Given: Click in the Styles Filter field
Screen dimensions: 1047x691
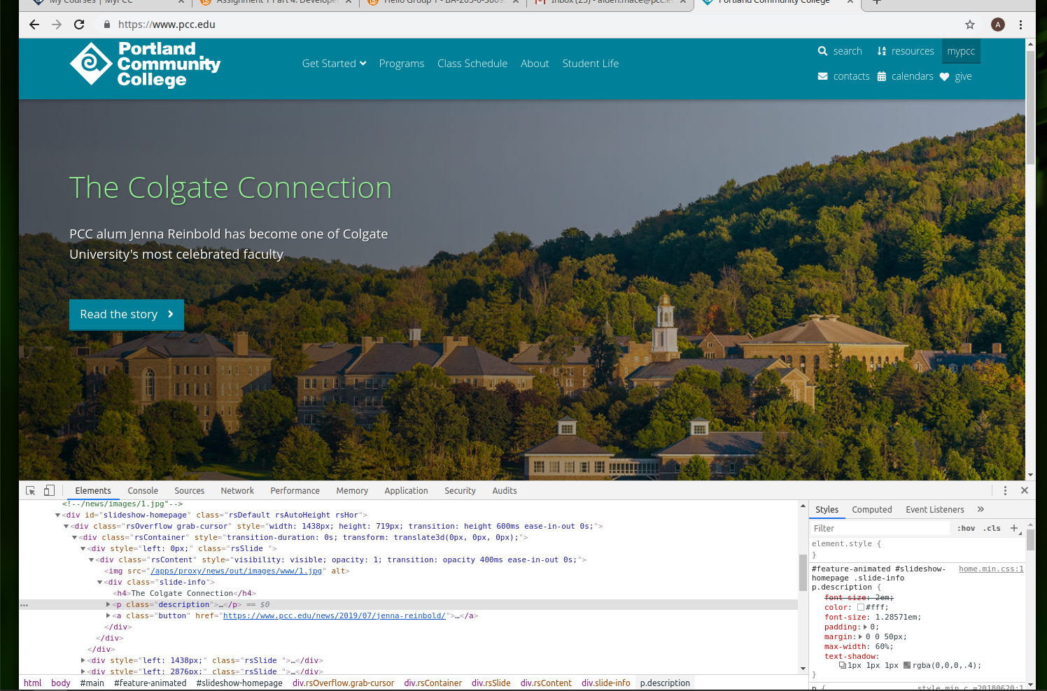Looking at the screenshot, I should click(x=880, y=529).
